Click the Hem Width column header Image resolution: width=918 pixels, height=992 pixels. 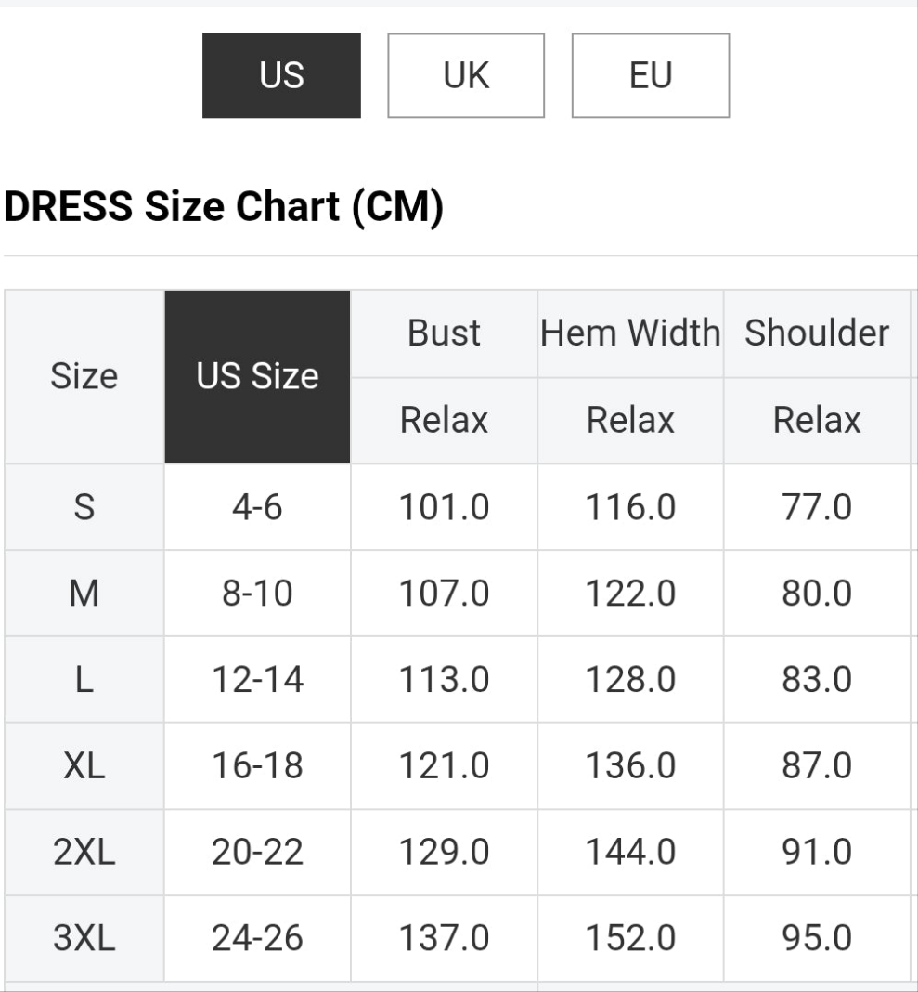click(629, 332)
